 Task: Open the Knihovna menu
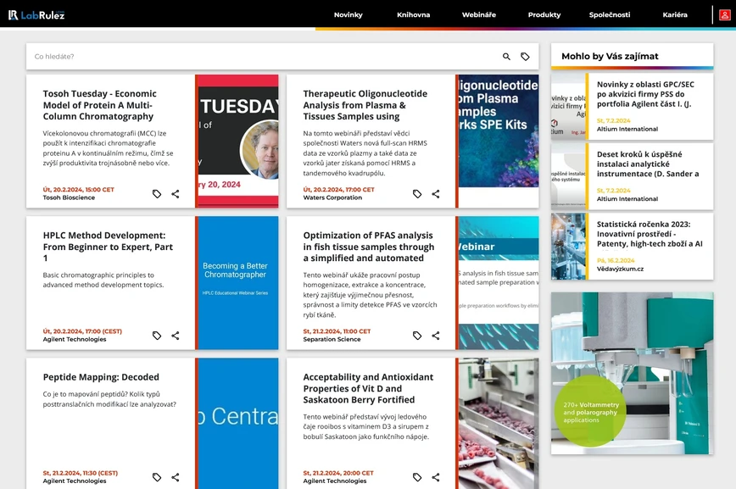pos(414,14)
